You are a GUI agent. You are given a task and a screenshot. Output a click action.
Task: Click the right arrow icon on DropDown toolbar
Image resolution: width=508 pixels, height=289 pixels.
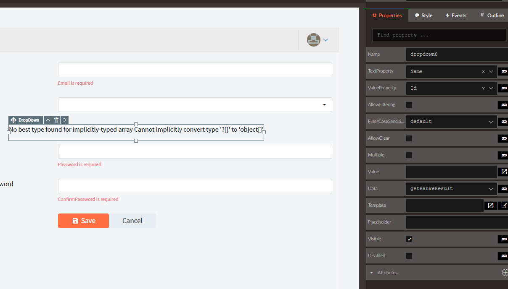coord(64,120)
